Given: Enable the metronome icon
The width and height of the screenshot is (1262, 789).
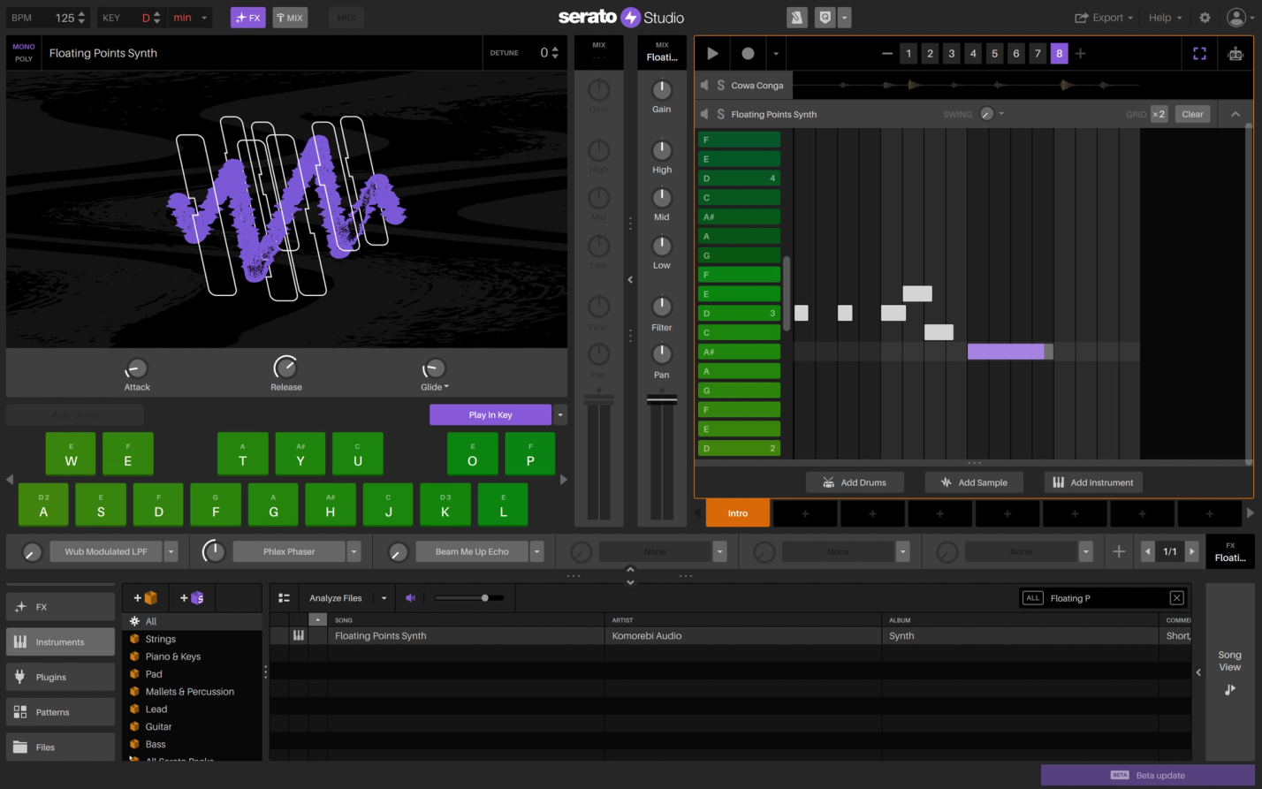Looking at the screenshot, I should (x=796, y=17).
